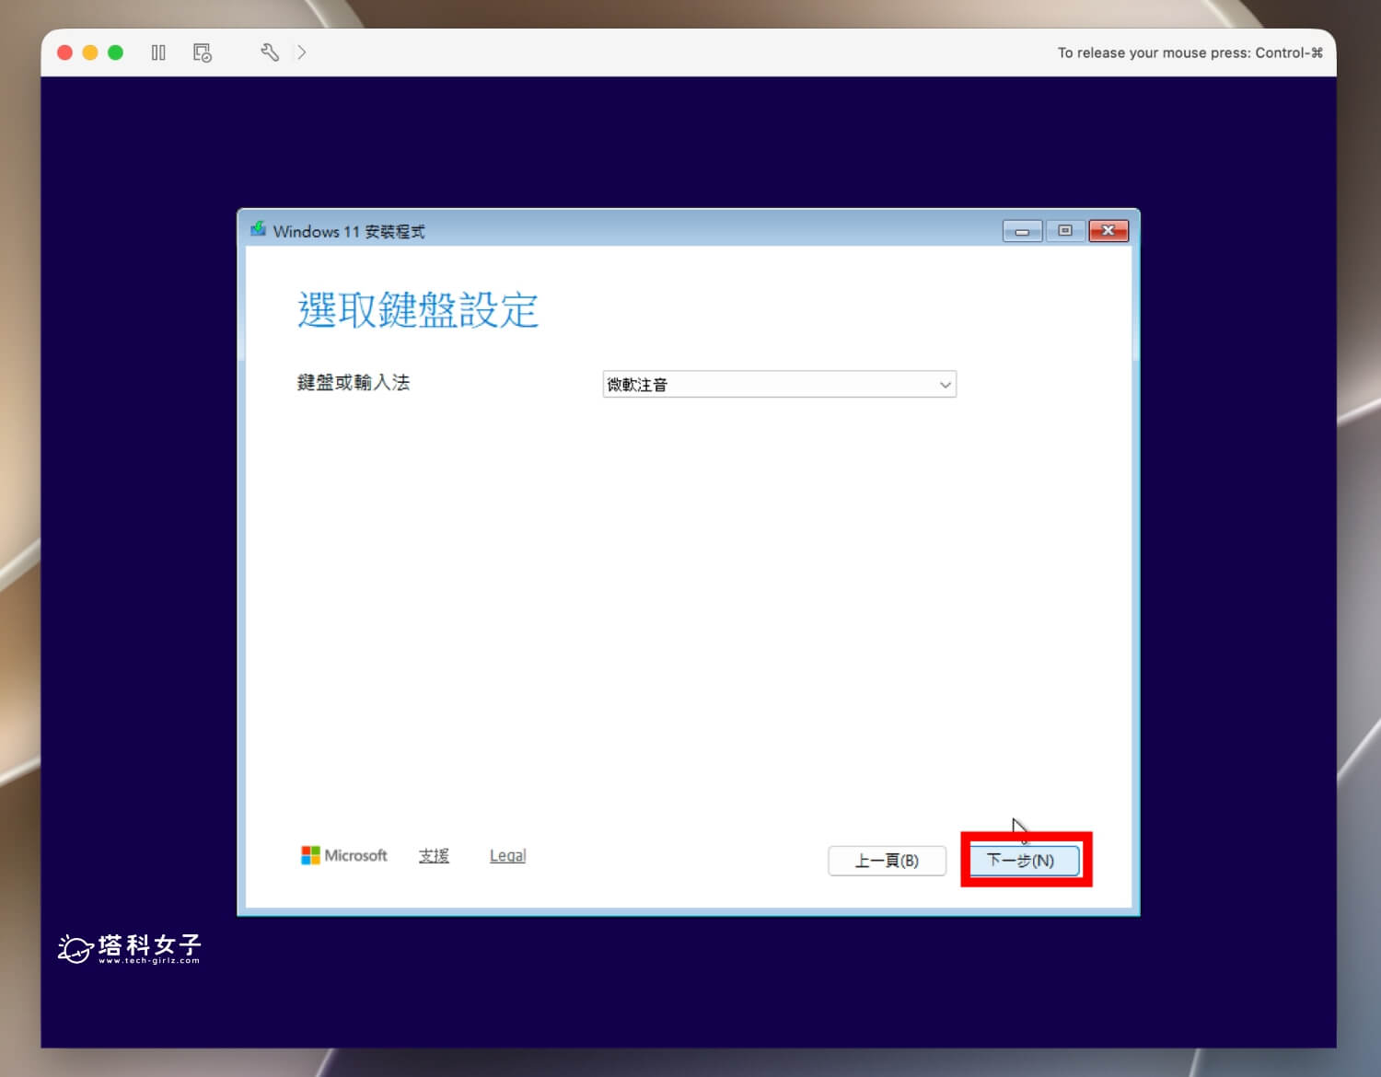The width and height of the screenshot is (1381, 1077).
Task: Open the Legal link
Action: point(507,855)
